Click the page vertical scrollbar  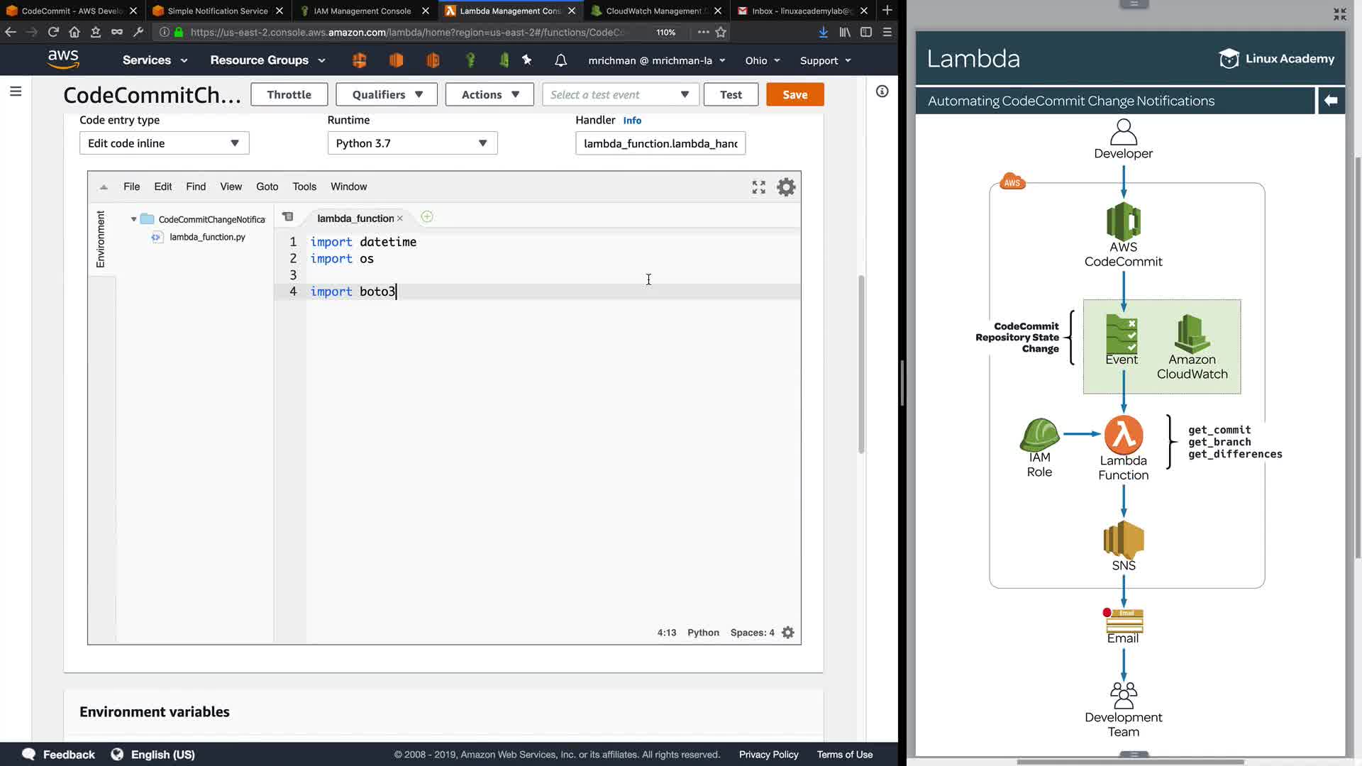861,362
